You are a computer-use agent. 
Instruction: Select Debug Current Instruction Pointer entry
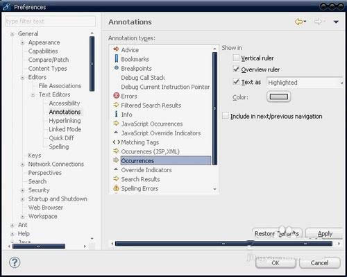pos(165,87)
